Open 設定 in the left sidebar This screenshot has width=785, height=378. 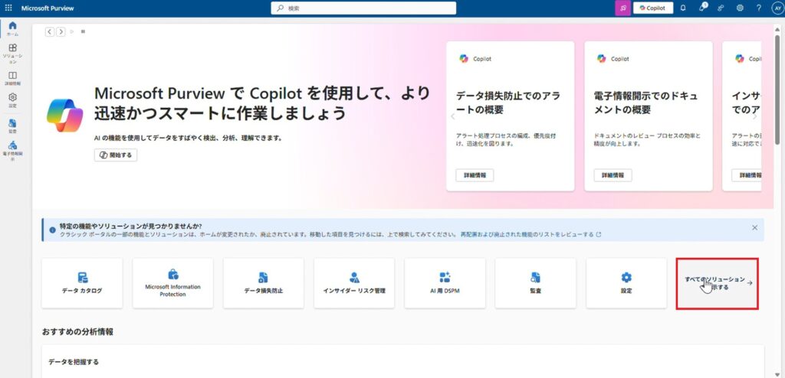(12, 100)
